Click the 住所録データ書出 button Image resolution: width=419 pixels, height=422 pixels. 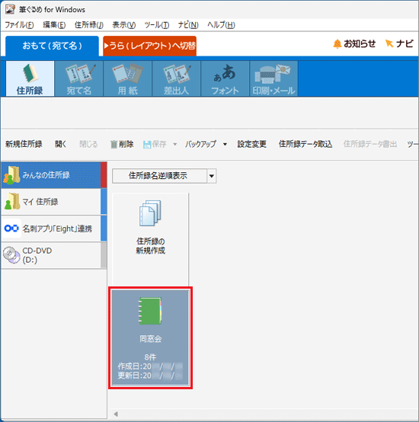point(369,144)
